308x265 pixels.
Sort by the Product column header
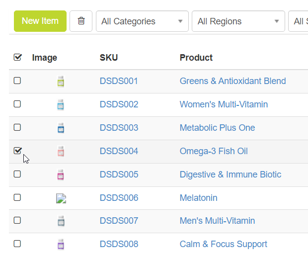(196, 58)
